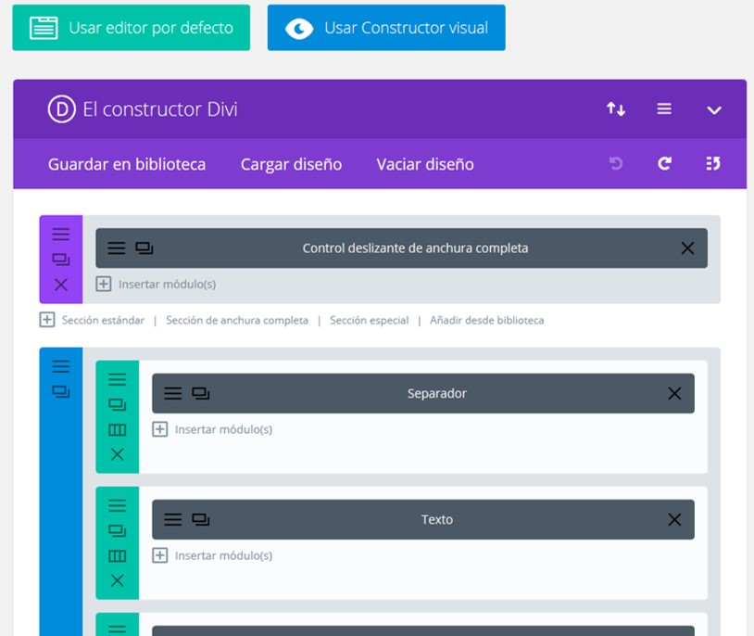Change column layout of the Separador row
This screenshot has height=636, width=754.
coord(117,430)
